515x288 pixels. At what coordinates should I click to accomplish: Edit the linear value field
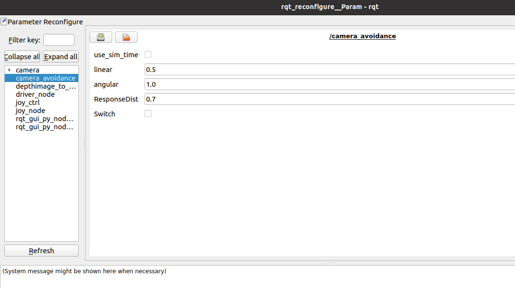point(330,70)
